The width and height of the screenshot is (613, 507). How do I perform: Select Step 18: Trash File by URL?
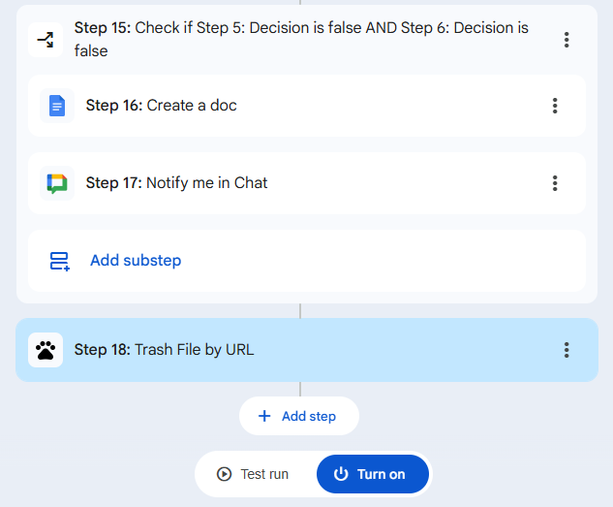pos(165,350)
